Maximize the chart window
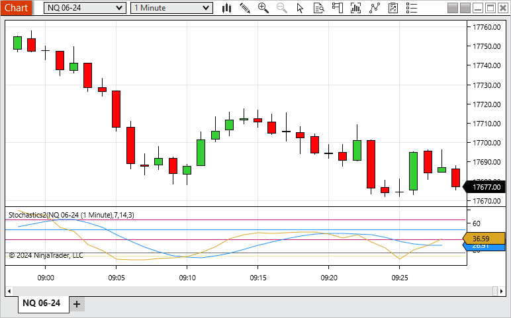The height and width of the screenshot is (318, 511). (x=490, y=8)
